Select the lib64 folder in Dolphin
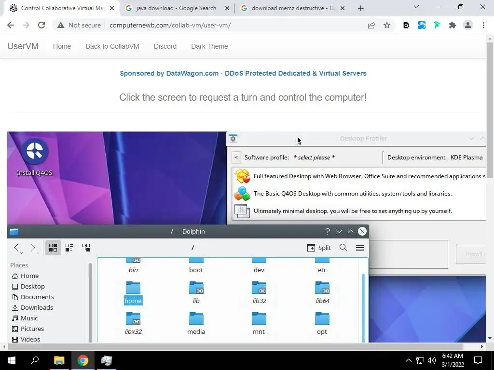 point(322,293)
